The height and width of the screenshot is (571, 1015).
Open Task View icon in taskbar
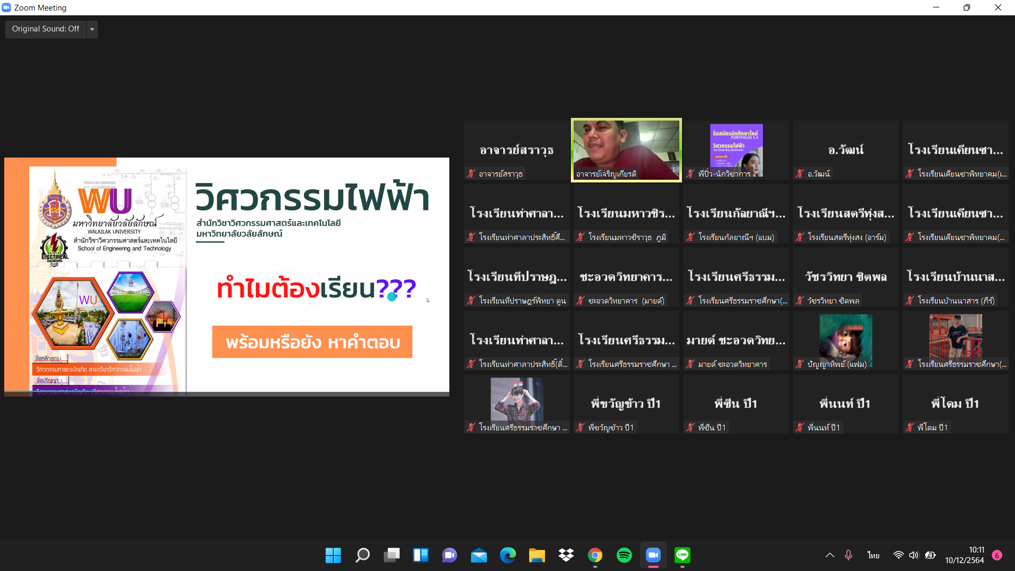tap(392, 555)
